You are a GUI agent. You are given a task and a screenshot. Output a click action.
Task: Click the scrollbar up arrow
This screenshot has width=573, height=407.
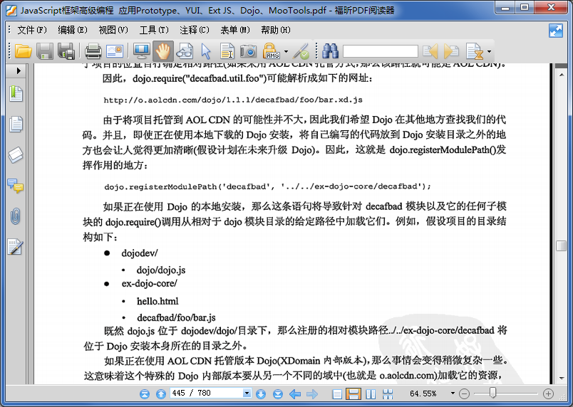(562, 75)
